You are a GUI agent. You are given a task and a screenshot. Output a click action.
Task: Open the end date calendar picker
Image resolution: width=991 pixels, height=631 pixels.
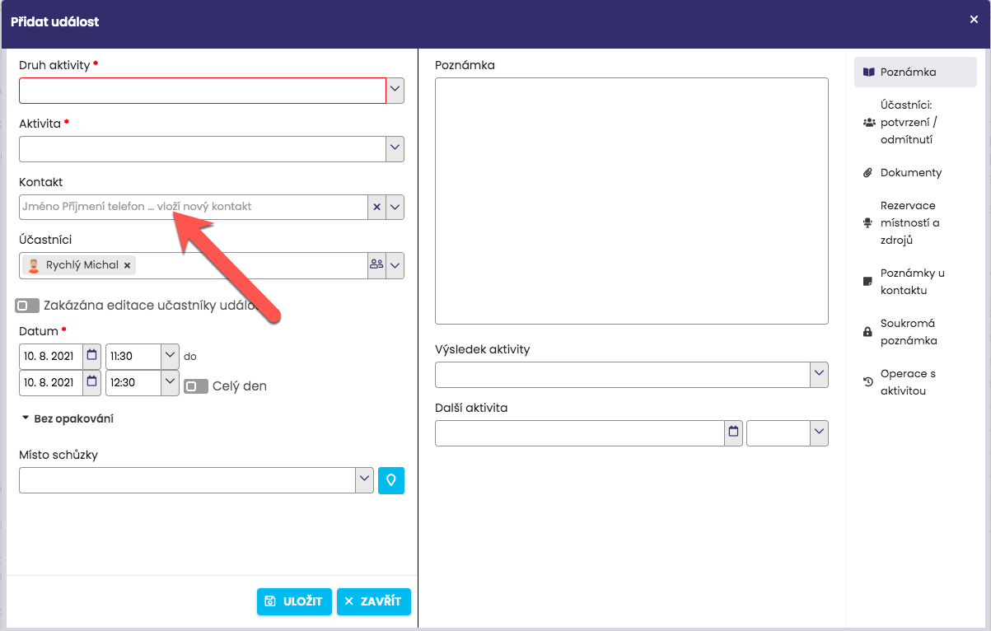coord(91,382)
